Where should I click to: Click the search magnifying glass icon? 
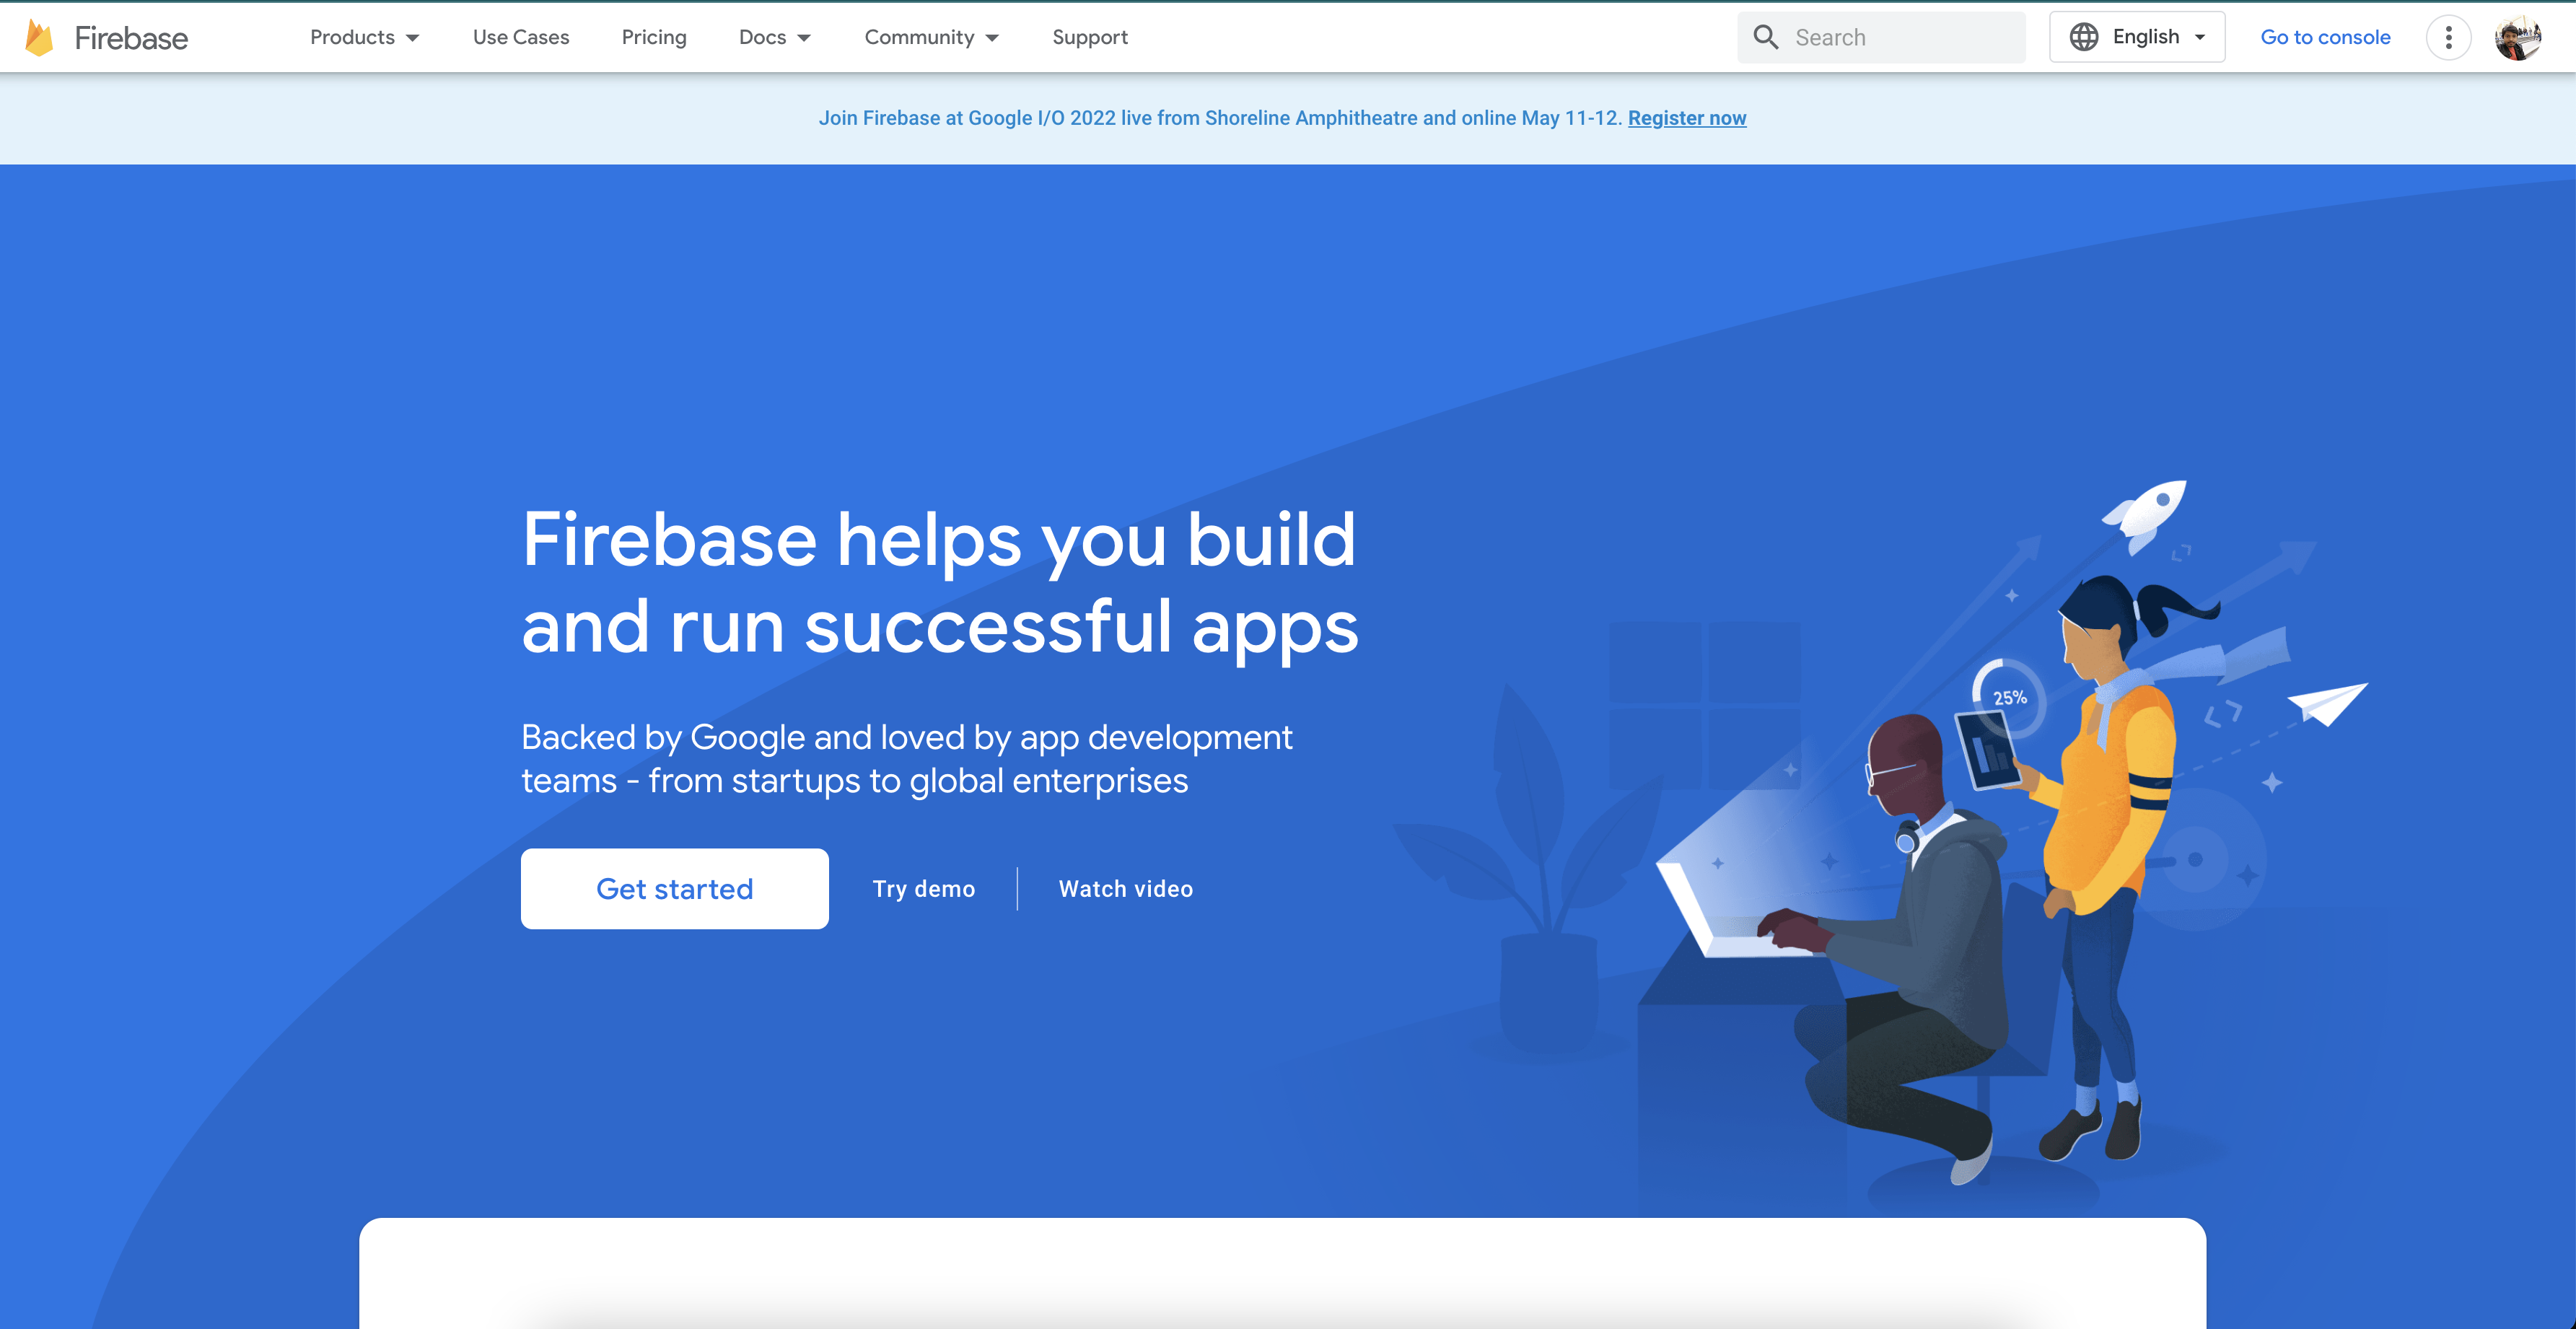(x=1766, y=37)
